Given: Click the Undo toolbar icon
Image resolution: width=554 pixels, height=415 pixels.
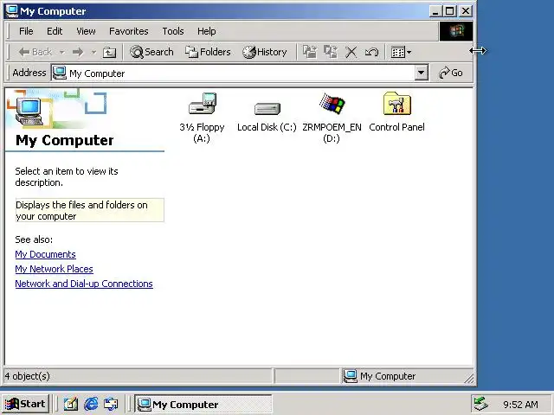Looking at the screenshot, I should (371, 52).
